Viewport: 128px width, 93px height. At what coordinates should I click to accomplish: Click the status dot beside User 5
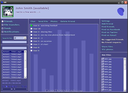(x=31, y=41)
